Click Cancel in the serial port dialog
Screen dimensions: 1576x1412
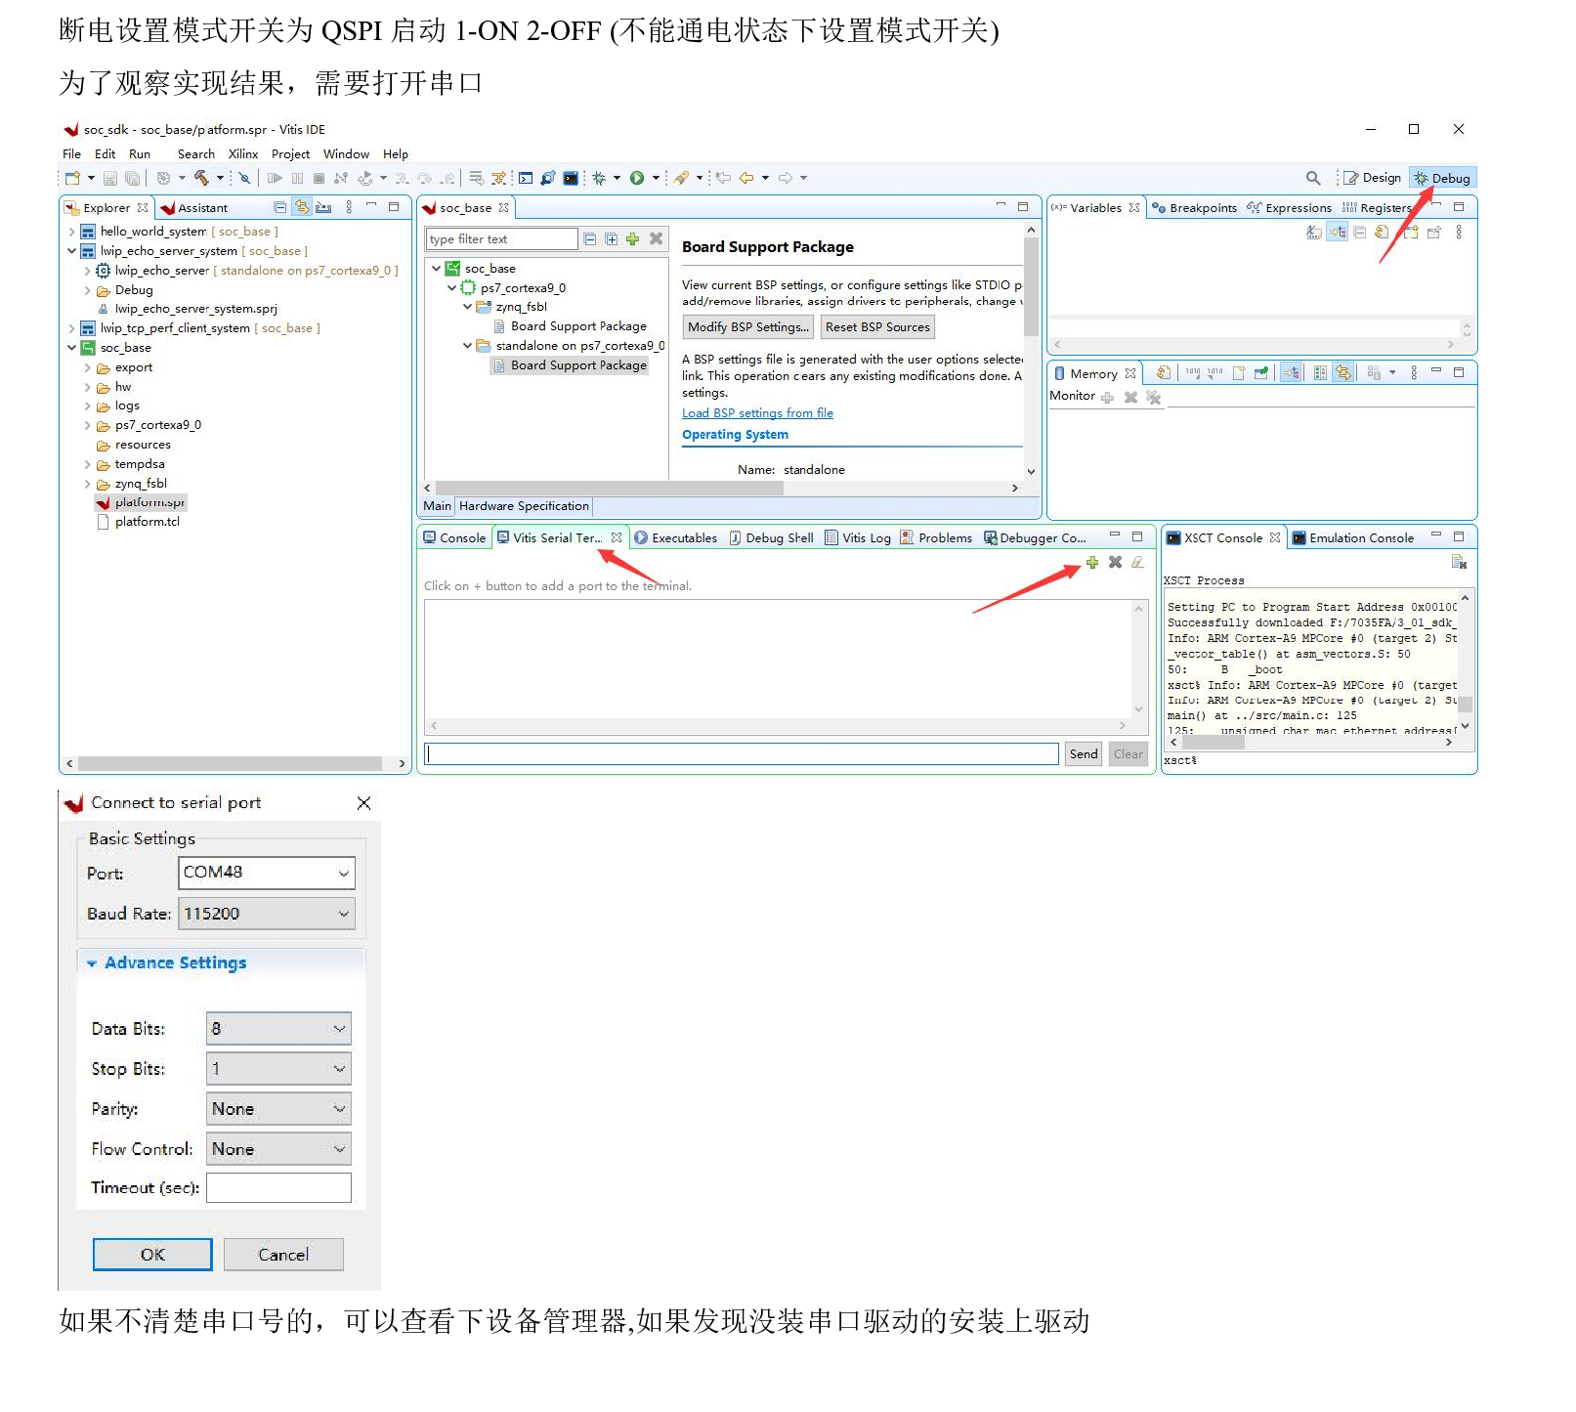(x=283, y=1255)
